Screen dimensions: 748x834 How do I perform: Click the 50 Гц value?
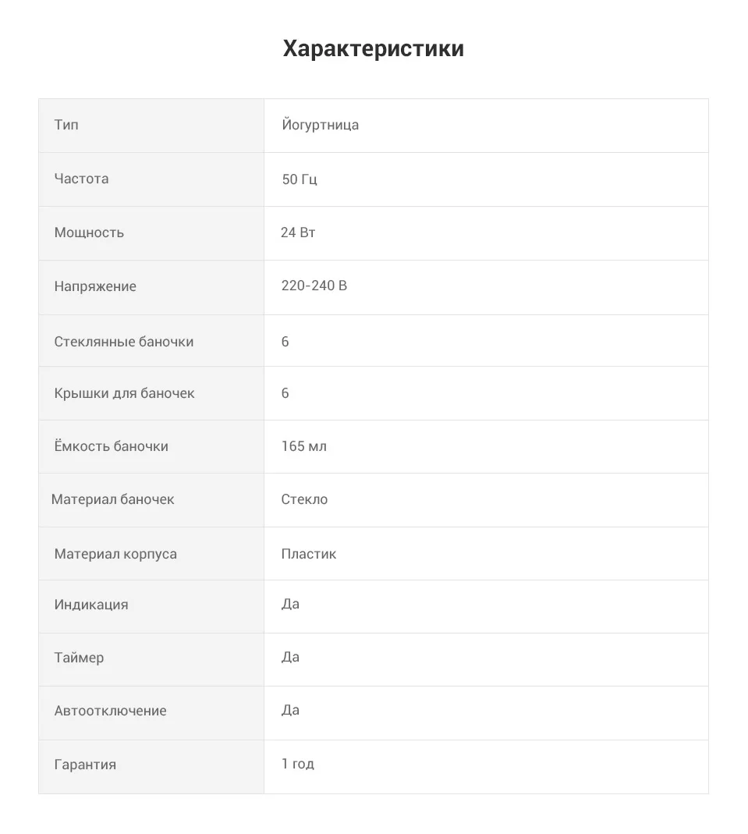(x=300, y=179)
